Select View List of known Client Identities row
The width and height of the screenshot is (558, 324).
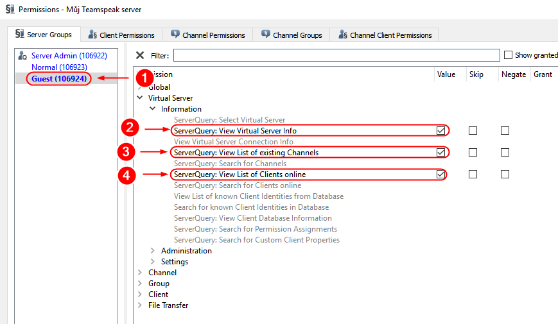259,196
